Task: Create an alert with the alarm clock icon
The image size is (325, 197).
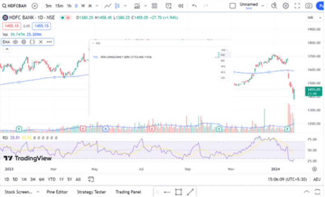Action: 168,6
